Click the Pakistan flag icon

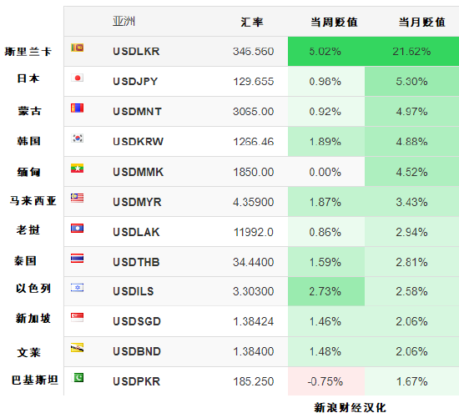click(x=78, y=378)
